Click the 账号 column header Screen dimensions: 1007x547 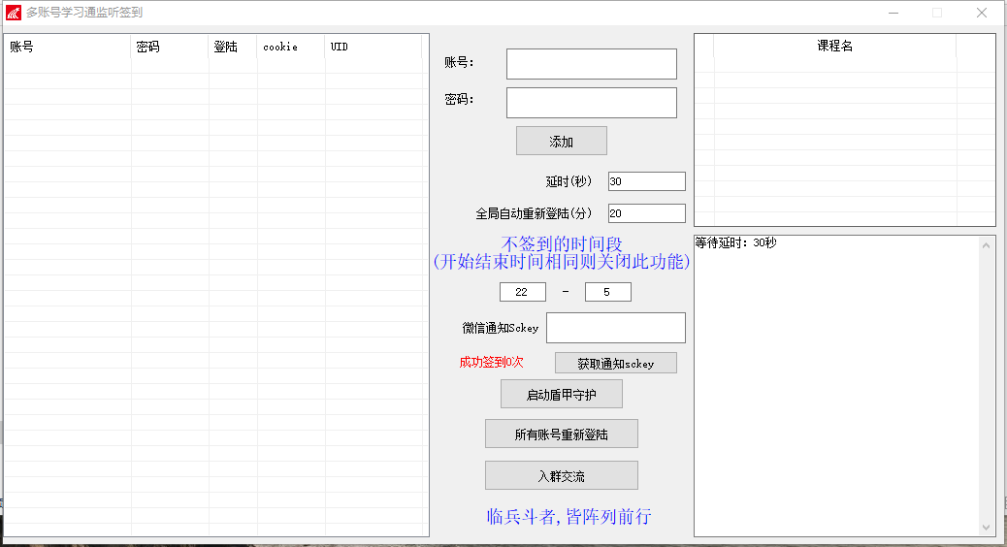pos(68,47)
